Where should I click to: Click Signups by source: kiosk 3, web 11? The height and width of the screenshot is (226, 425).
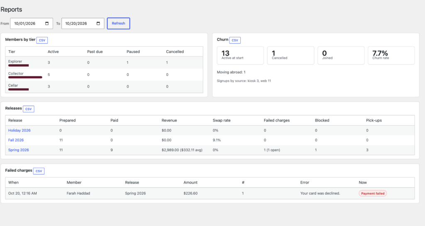[244, 81]
